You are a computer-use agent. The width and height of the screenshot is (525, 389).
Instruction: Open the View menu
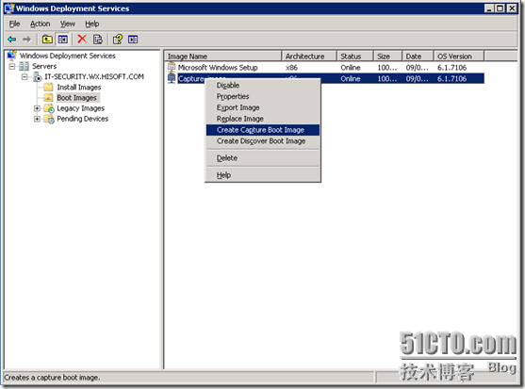coord(68,24)
